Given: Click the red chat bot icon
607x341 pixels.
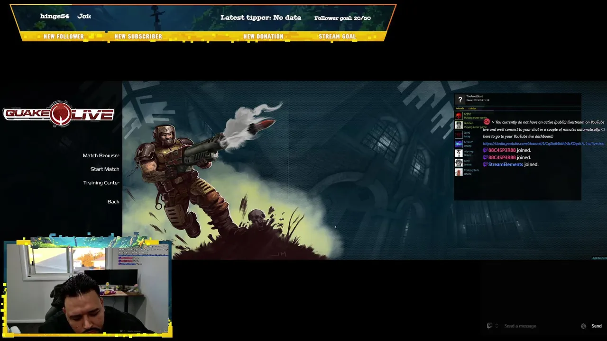Looking at the screenshot, I should click(487, 122).
